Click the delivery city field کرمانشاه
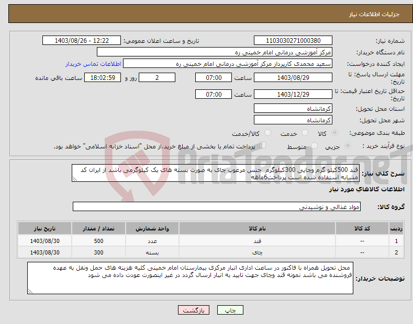The height and width of the screenshot is (324, 413). pos(293,120)
